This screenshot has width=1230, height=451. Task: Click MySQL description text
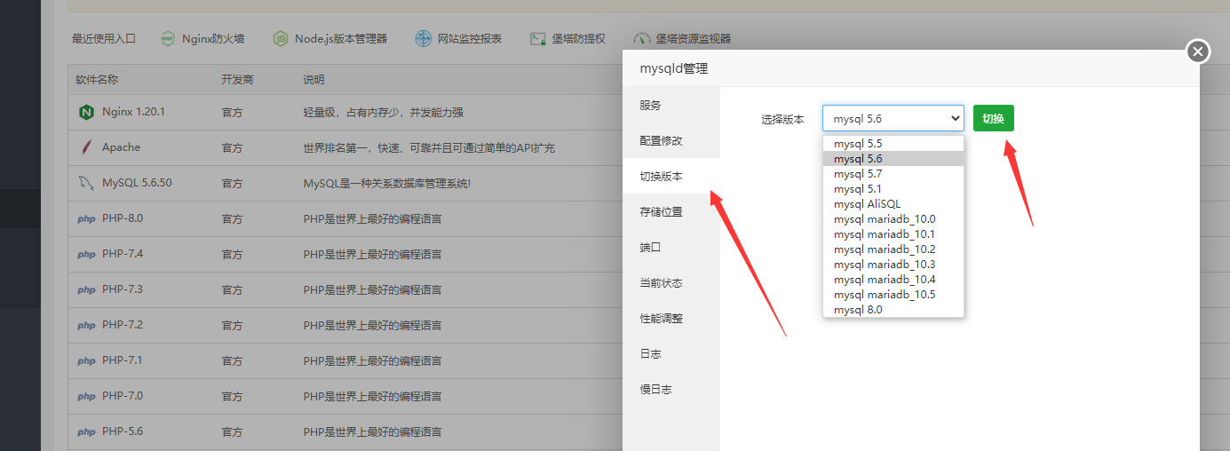387,184
